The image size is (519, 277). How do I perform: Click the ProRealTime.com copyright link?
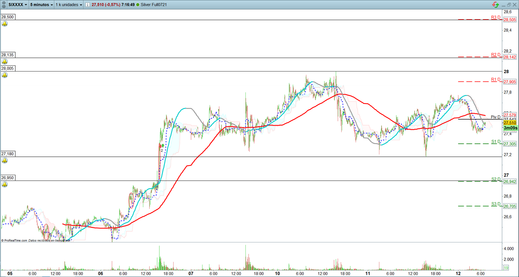14,240
